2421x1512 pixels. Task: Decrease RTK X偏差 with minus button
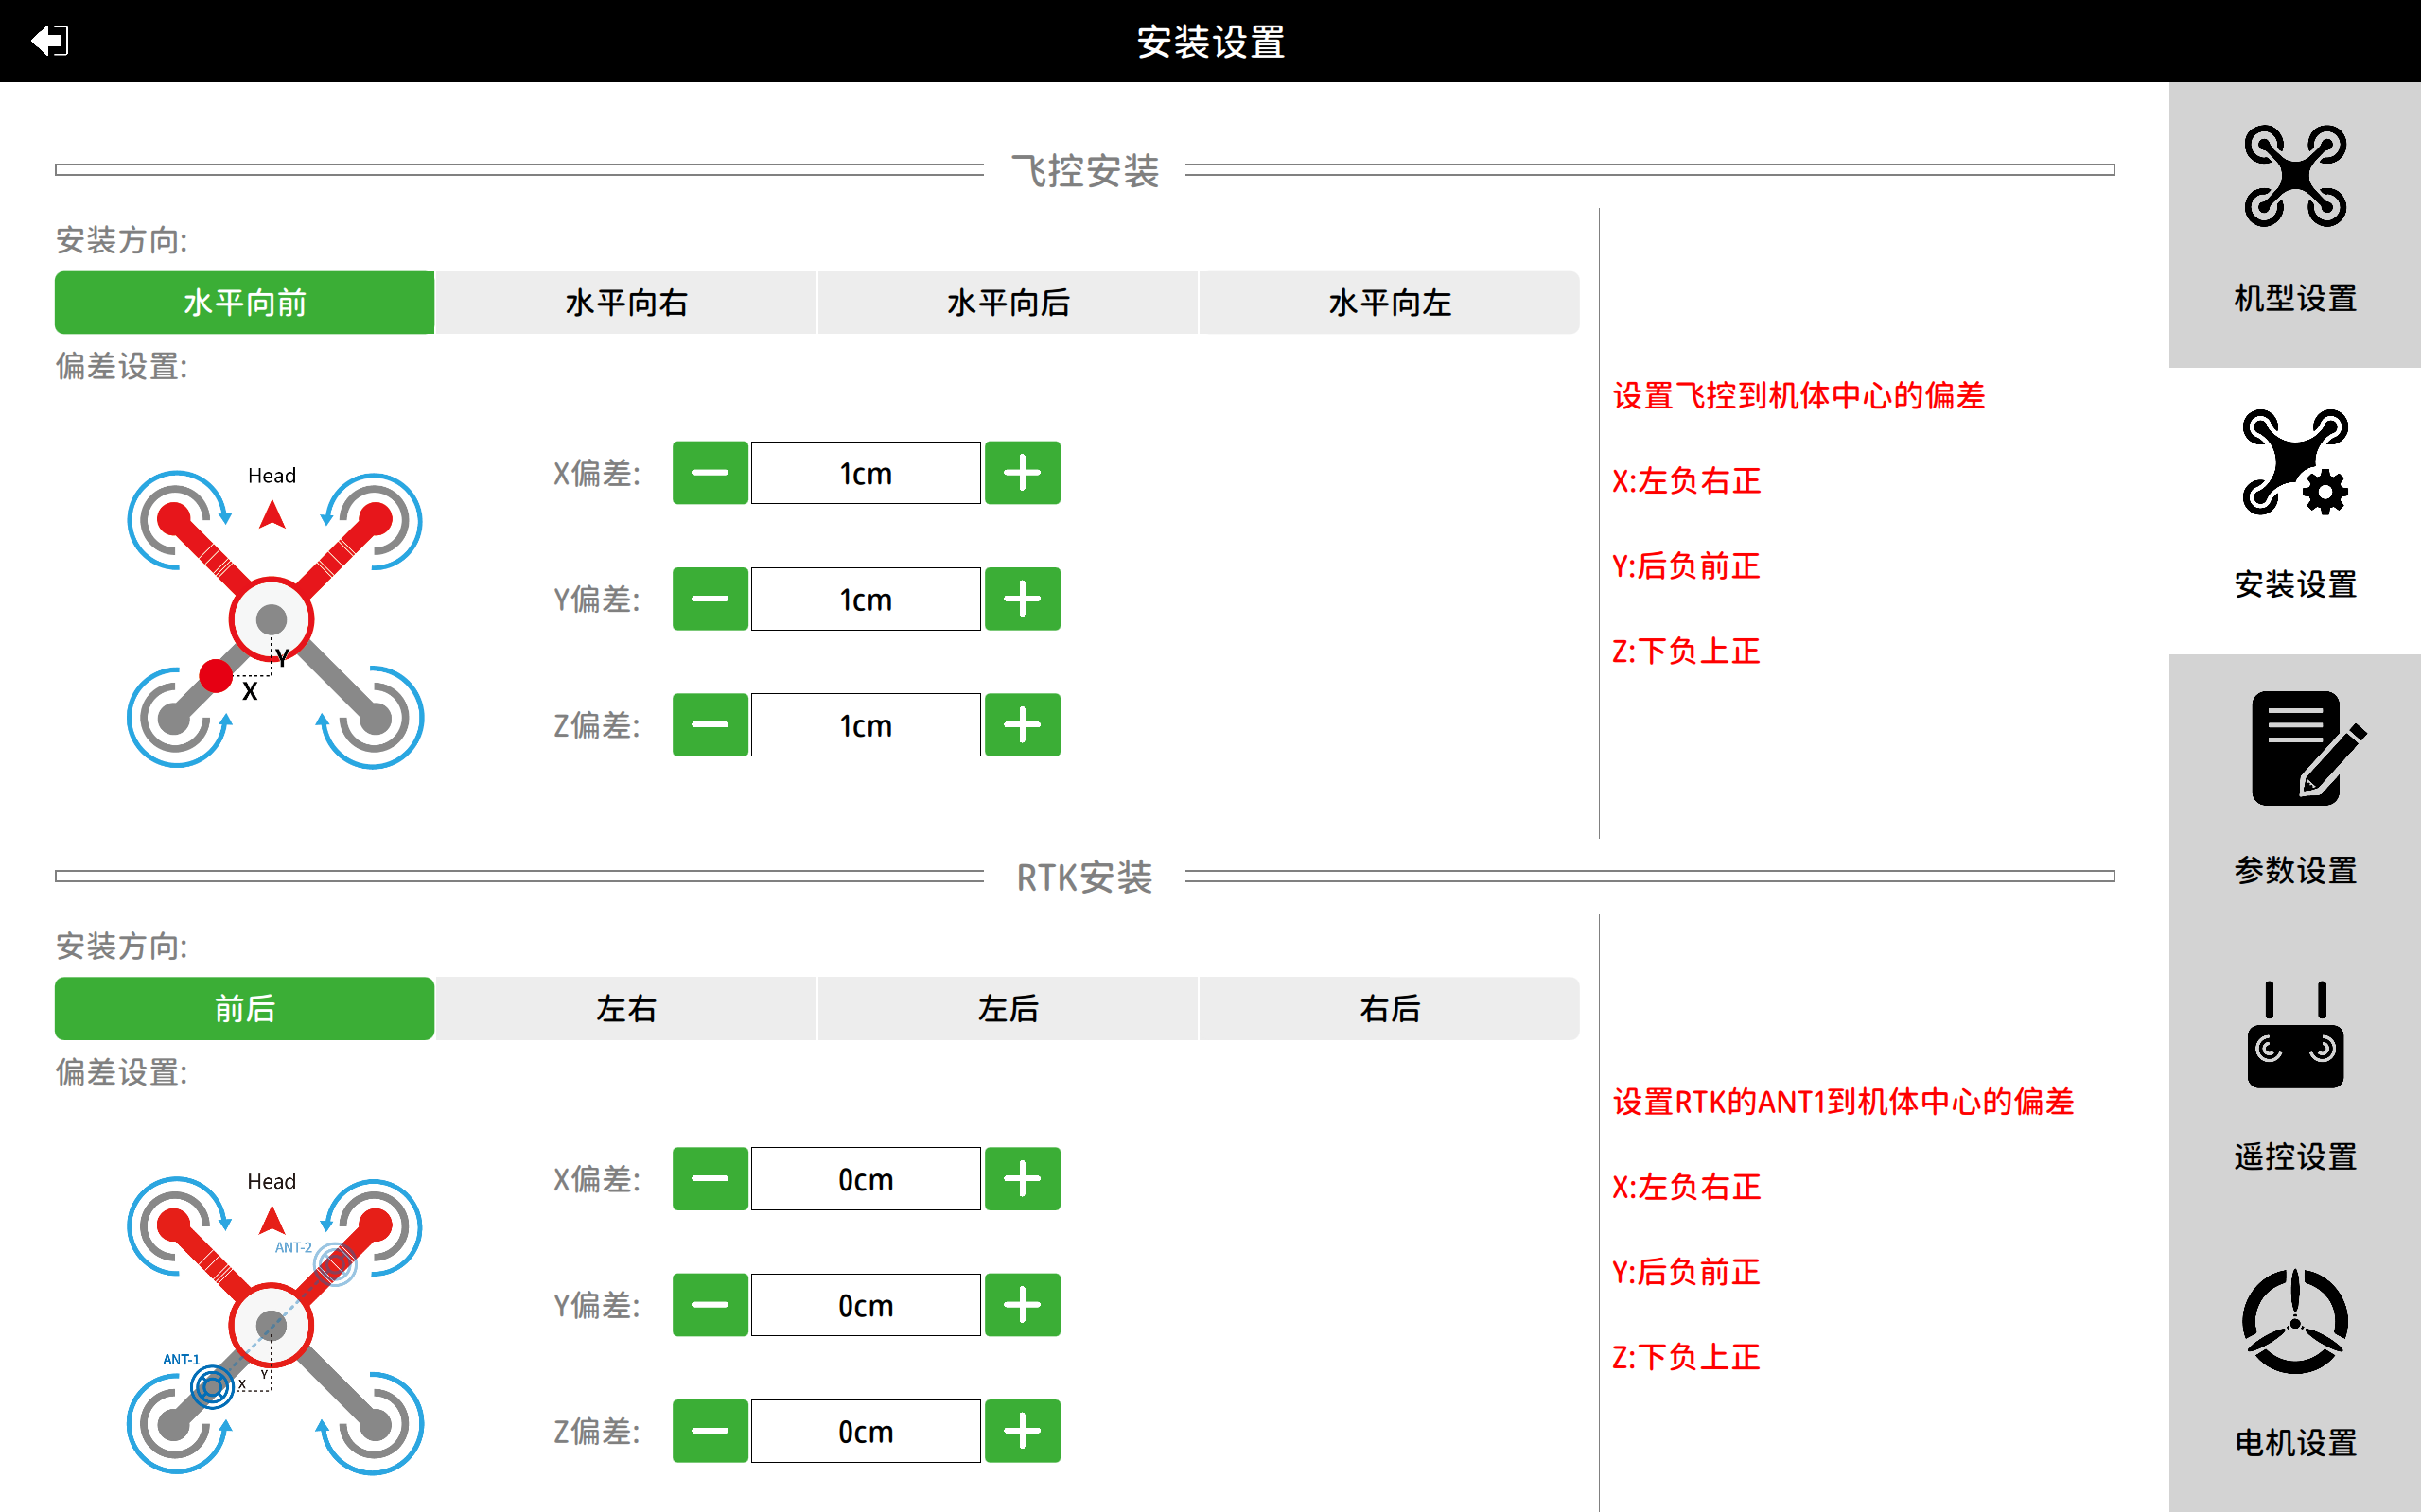click(710, 1179)
